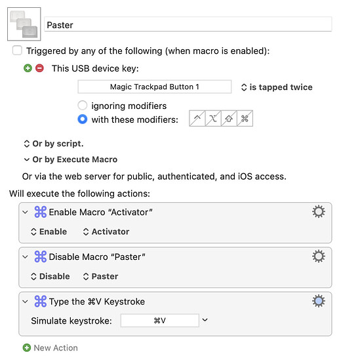339x359 pixels.
Task: Select the ignoring modifiers radio button
Action: pos(83,106)
